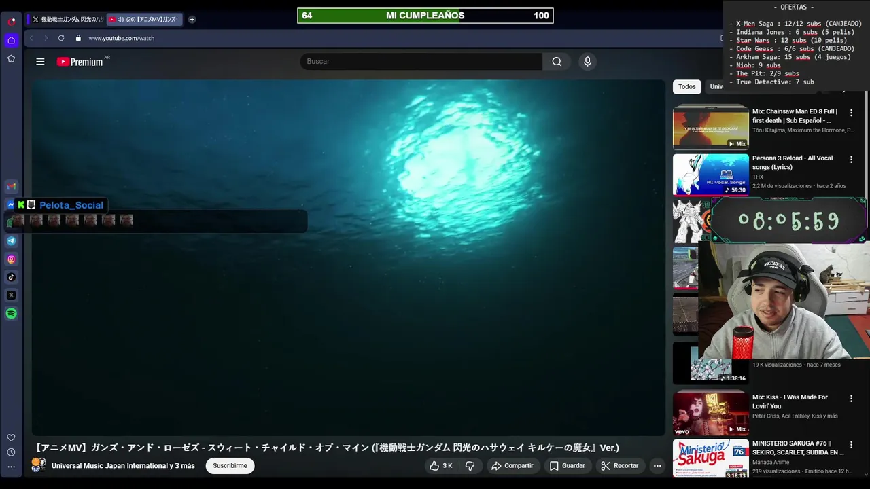Click the underwater video player

349,257
